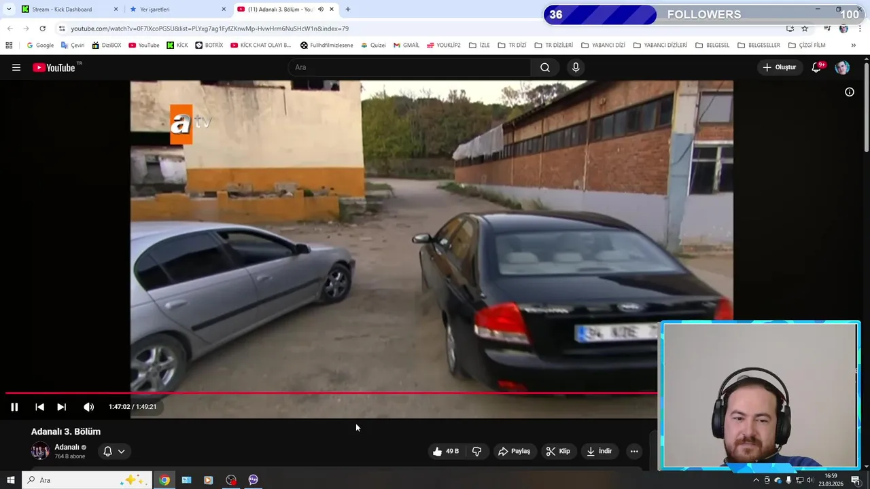Skip to the next video in playlist

coord(61,407)
